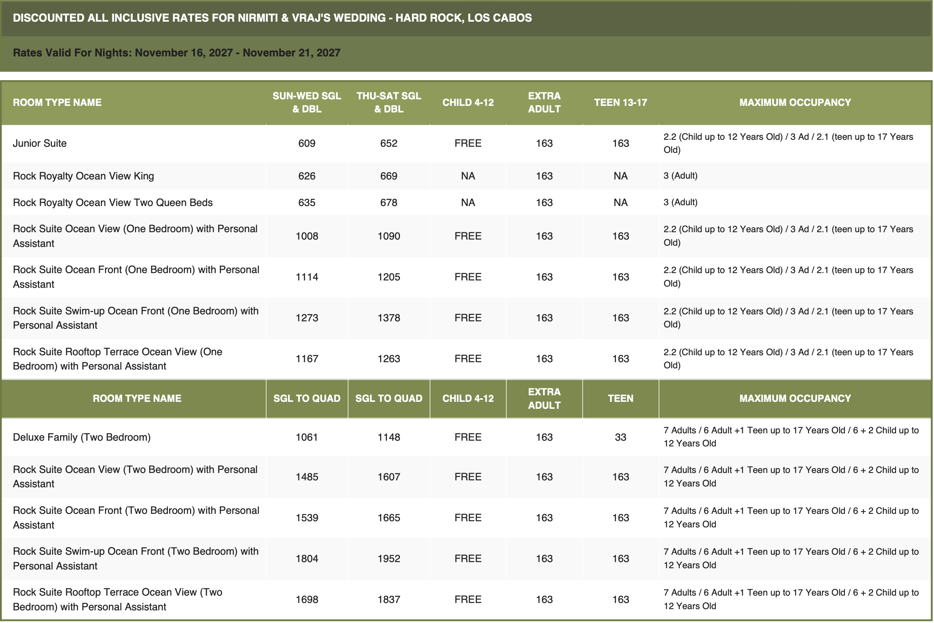Click rate 1665 in the table
The height and width of the screenshot is (623, 934).
click(x=389, y=518)
